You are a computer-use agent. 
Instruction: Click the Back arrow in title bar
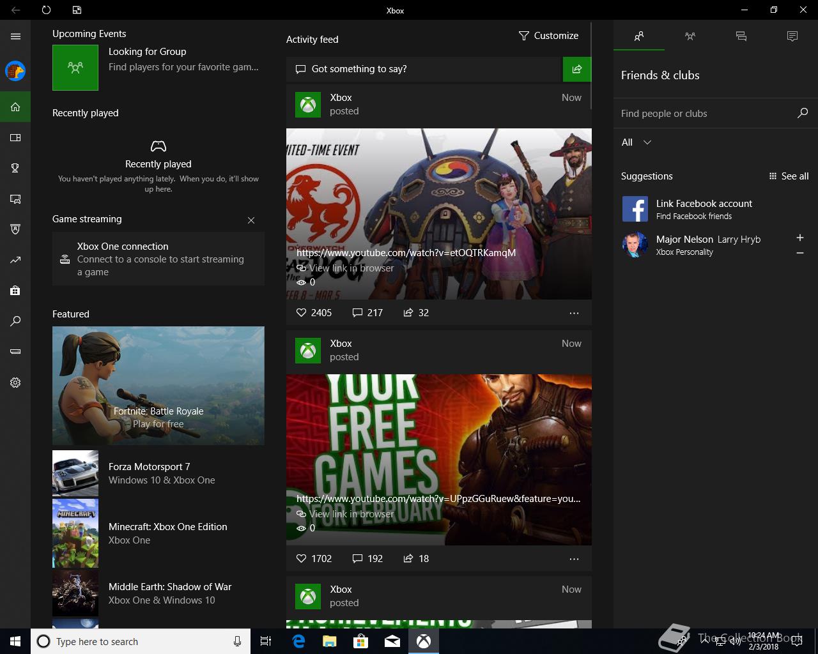[15, 10]
